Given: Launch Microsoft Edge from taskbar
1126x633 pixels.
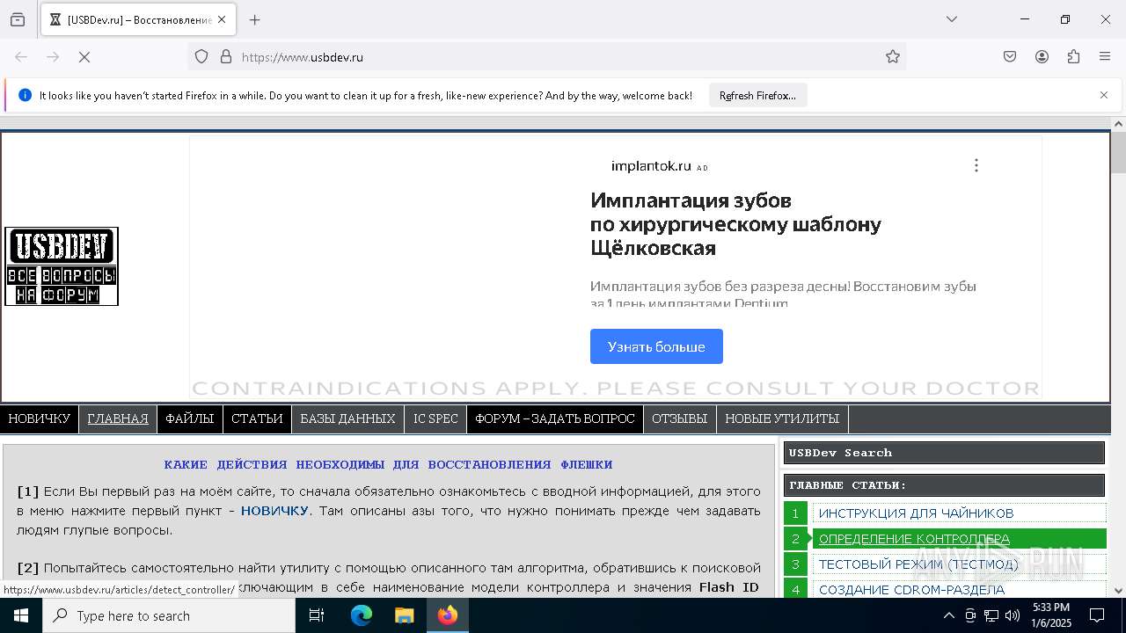Looking at the screenshot, I should (362, 615).
